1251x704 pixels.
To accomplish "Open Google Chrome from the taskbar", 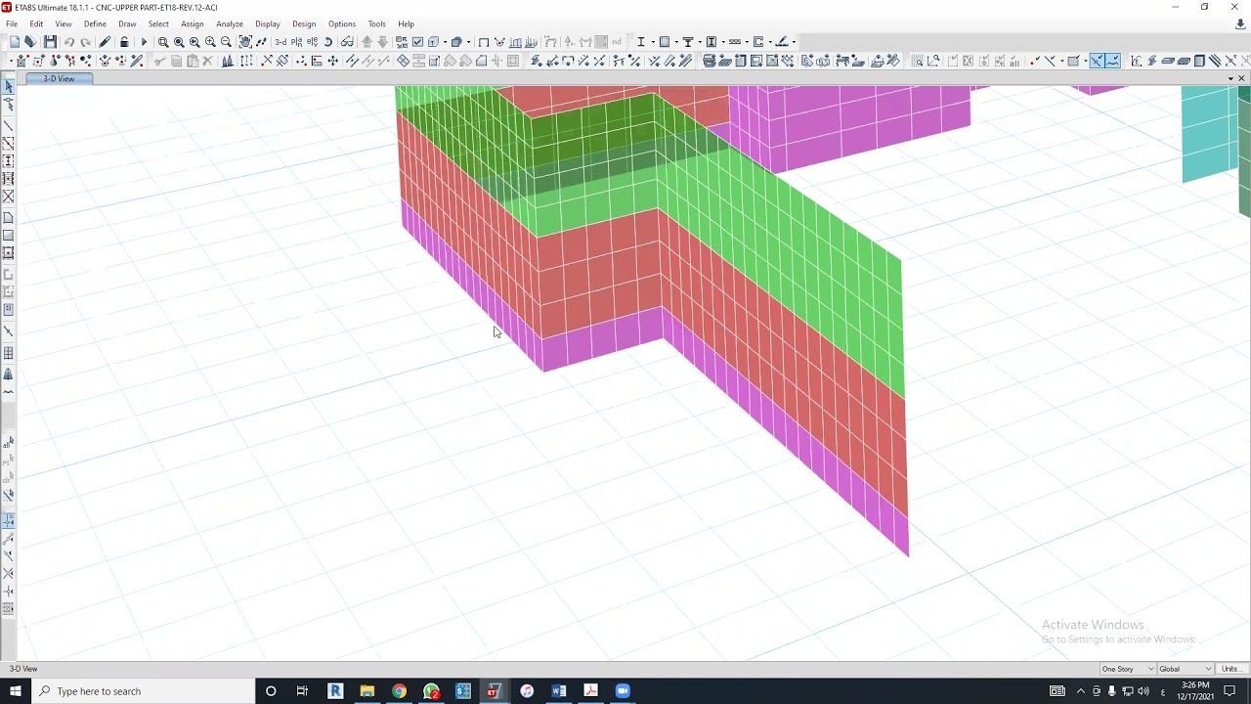I will 399,691.
